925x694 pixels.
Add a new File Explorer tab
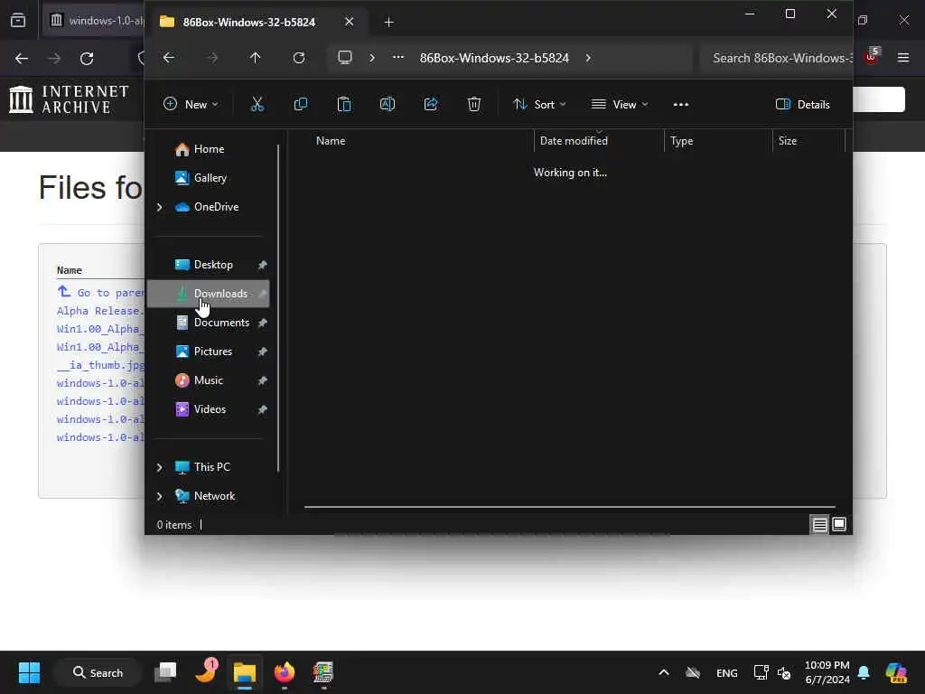coord(388,23)
